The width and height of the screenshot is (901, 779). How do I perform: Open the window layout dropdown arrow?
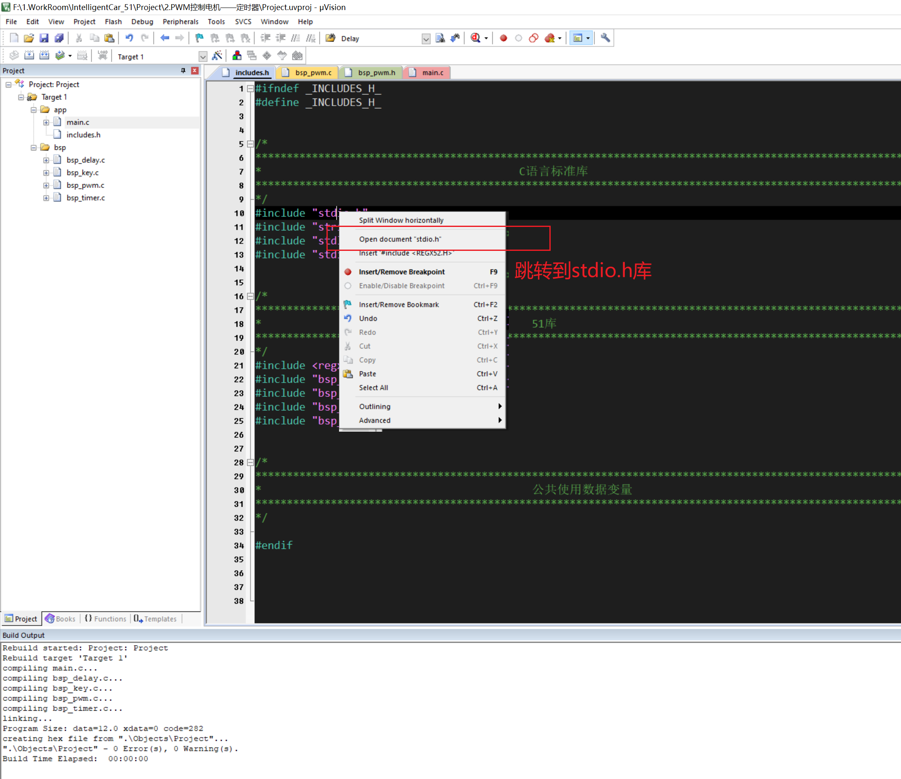[588, 38]
